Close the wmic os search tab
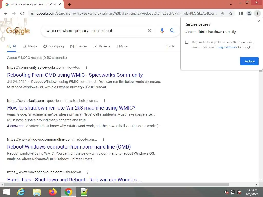The width and height of the screenshot is (263, 197). [60, 4]
